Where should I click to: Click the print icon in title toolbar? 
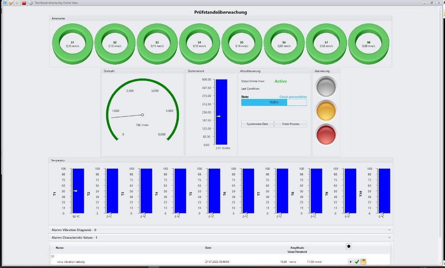[30, 3]
